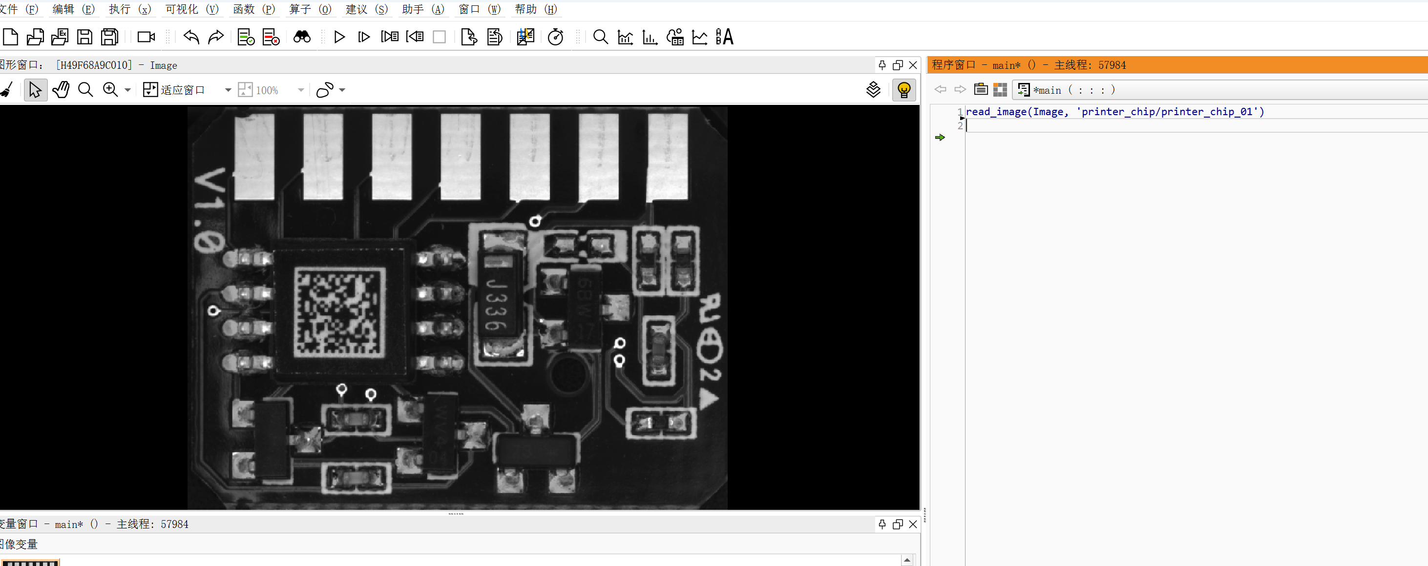Click the OCR training assistant icon
1428x566 pixels.
point(724,37)
